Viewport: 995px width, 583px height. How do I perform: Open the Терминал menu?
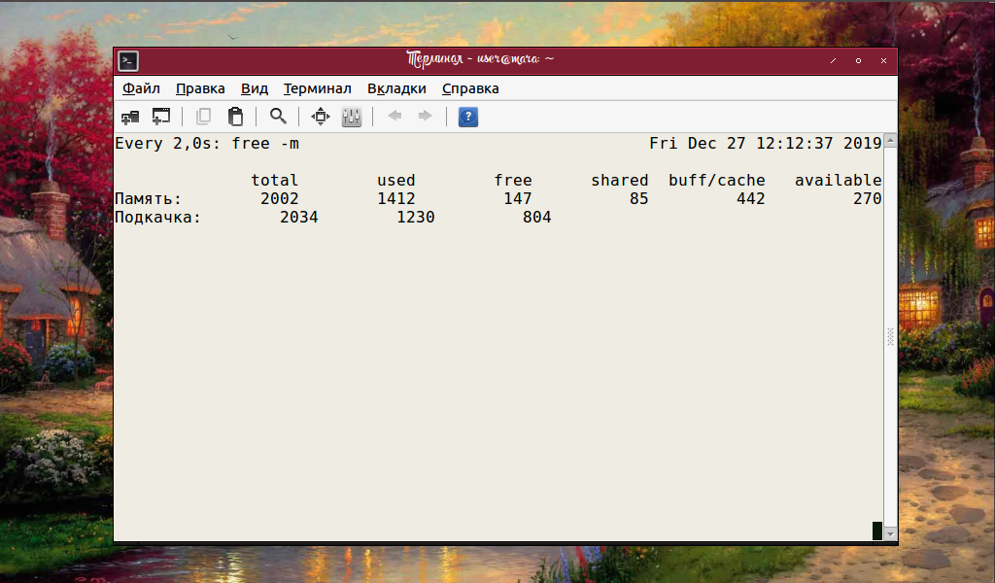[318, 88]
